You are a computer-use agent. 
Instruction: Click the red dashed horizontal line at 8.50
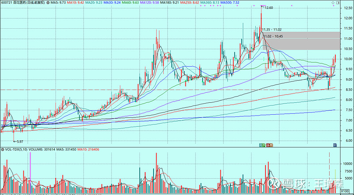click(x=169, y=90)
